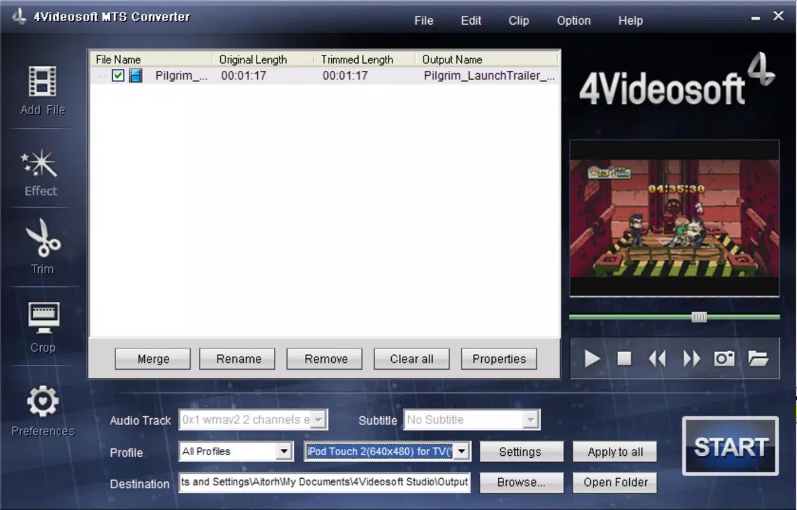Viewport: 797px width, 510px height.
Task: Uncheck the Pilgrim file checkbox
Action: [x=118, y=76]
